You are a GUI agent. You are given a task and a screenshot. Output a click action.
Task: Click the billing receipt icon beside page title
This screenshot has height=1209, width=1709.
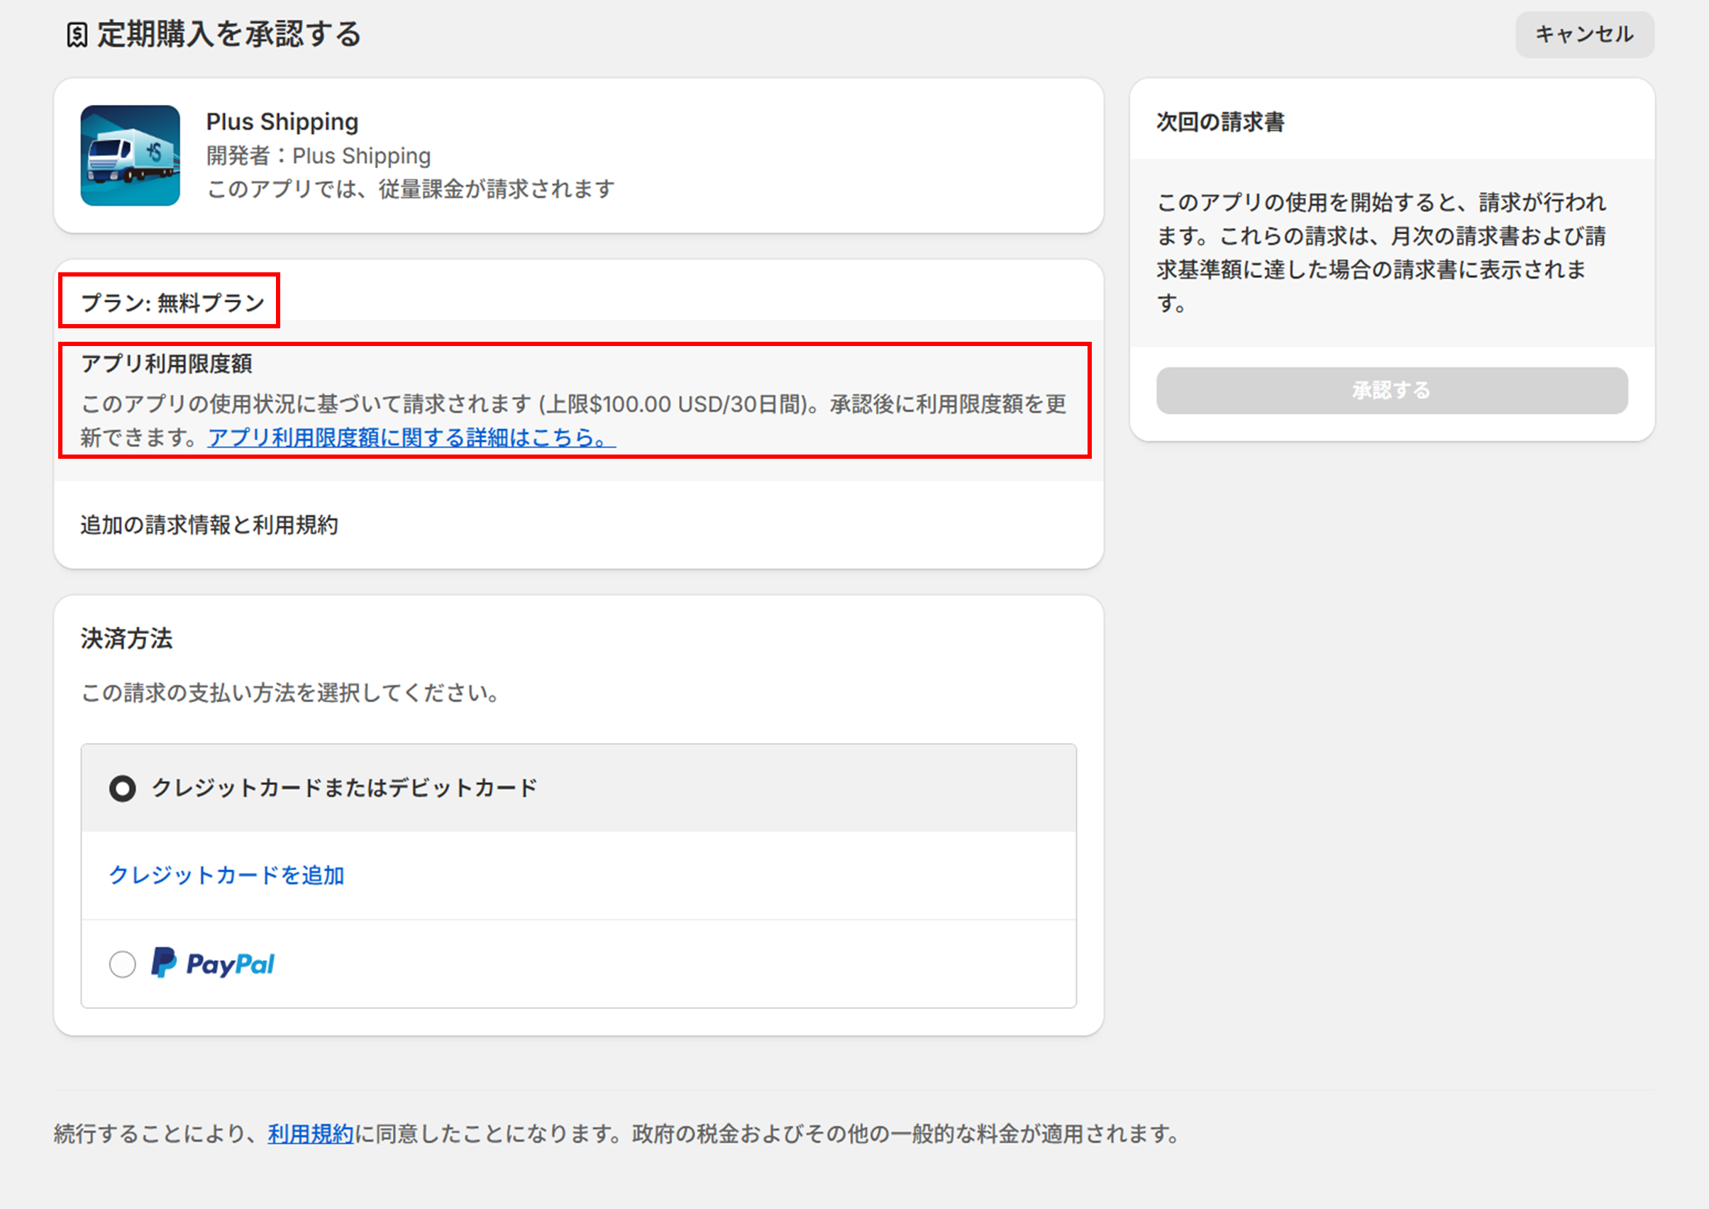77,35
